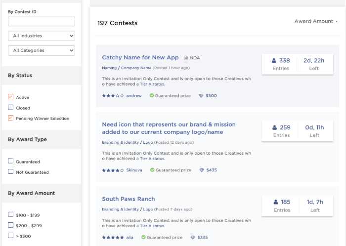Click the Skinuva username link

click(x=134, y=170)
